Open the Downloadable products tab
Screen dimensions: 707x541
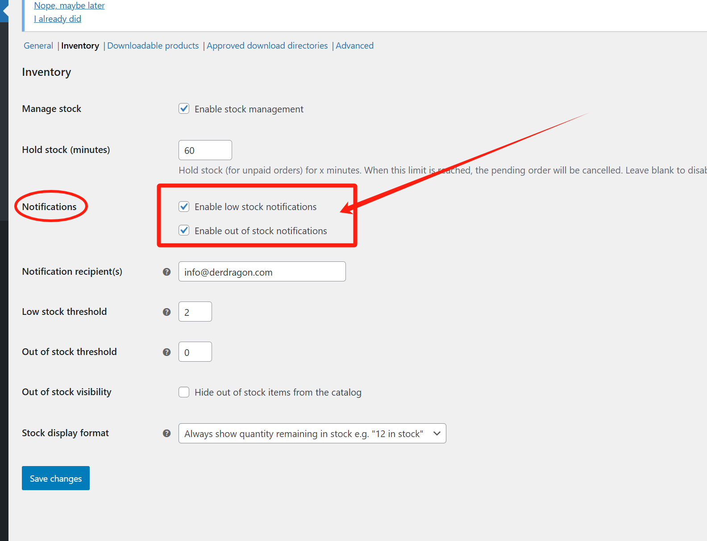click(x=153, y=45)
